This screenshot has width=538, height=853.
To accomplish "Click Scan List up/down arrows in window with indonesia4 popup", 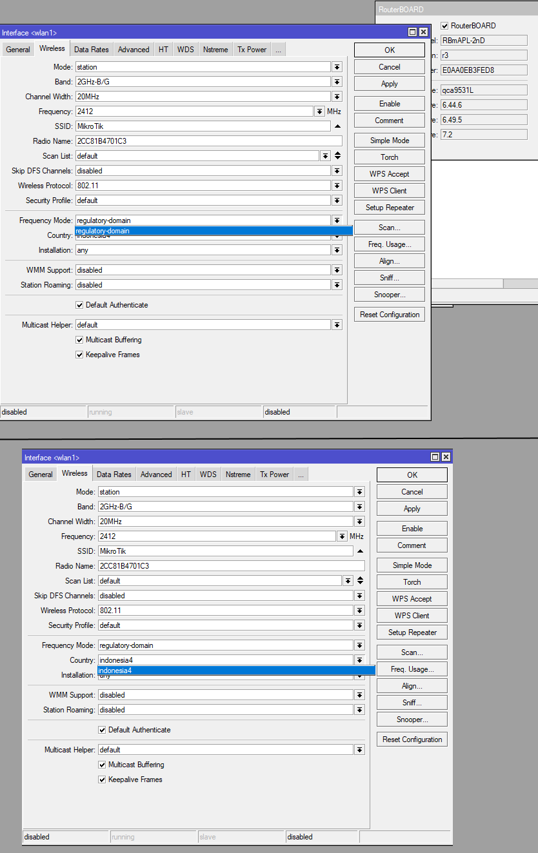I will [360, 581].
